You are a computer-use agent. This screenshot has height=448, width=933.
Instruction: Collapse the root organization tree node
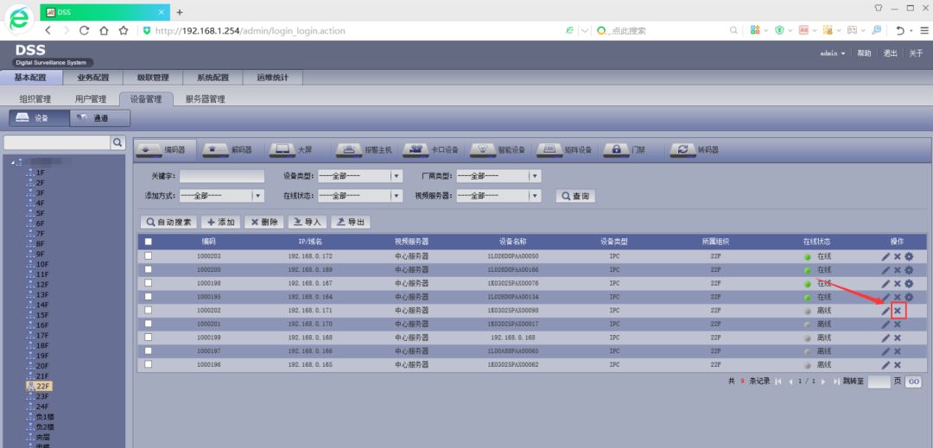[x=12, y=161]
